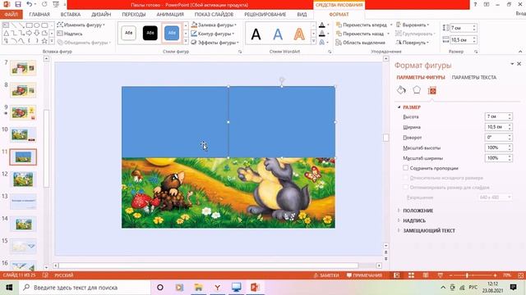Open the ВСТАВКА ribbon tab

[71, 15]
